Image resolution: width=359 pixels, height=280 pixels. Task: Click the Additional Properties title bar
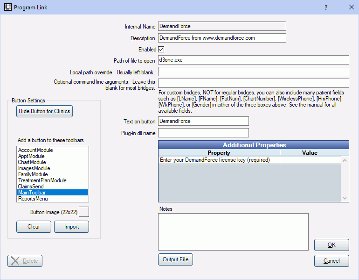coord(254,145)
